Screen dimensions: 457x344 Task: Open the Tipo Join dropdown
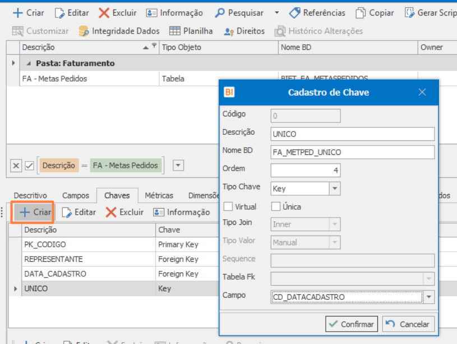pos(335,224)
